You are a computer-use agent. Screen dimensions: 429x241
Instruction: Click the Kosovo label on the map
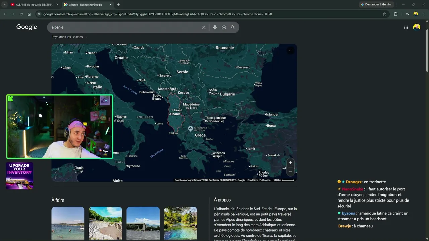click(x=183, y=93)
